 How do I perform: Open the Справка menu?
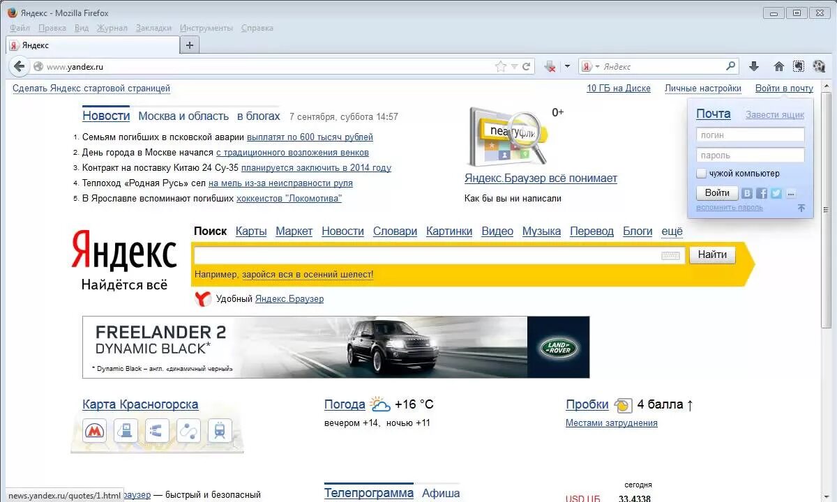point(257,28)
